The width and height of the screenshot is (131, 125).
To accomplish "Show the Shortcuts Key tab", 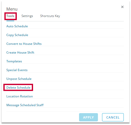I will pyautogui.click(x=50, y=16).
